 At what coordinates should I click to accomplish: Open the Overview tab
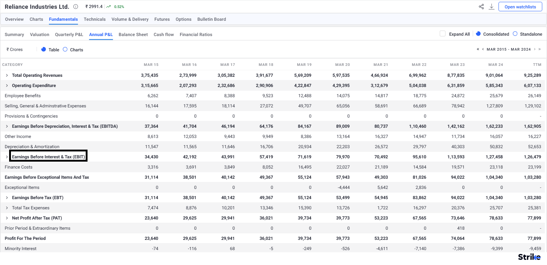14,19
